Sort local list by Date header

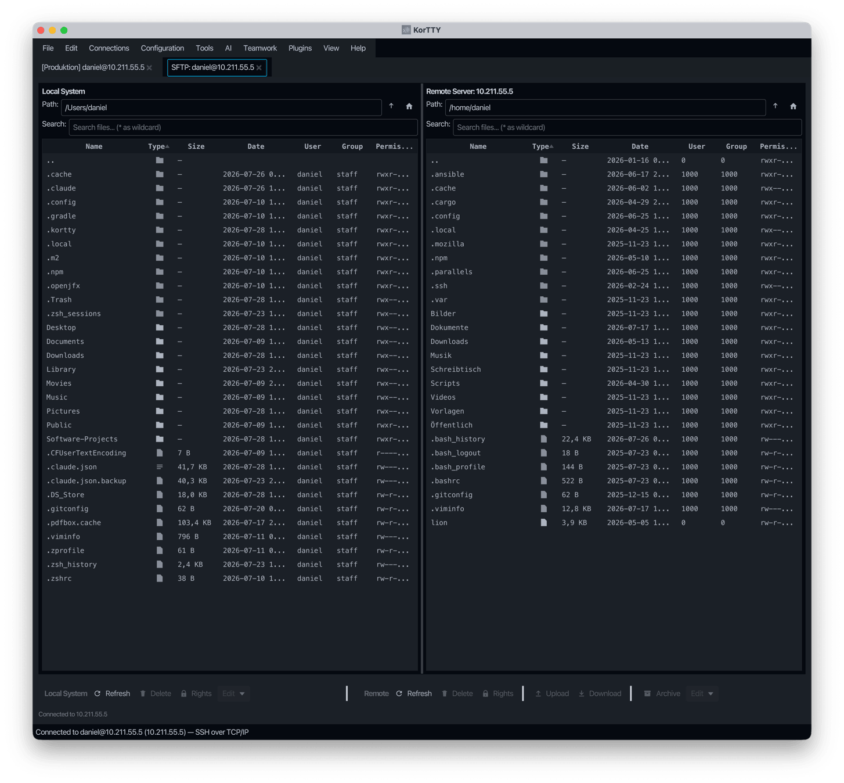(256, 146)
